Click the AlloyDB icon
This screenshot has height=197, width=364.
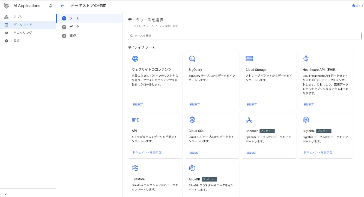[x=192, y=168]
